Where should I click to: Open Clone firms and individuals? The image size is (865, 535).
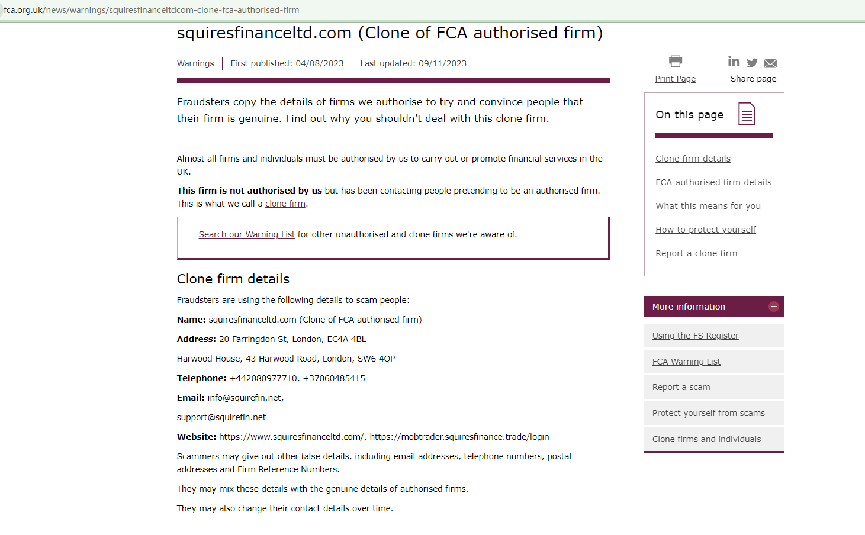pyautogui.click(x=706, y=439)
